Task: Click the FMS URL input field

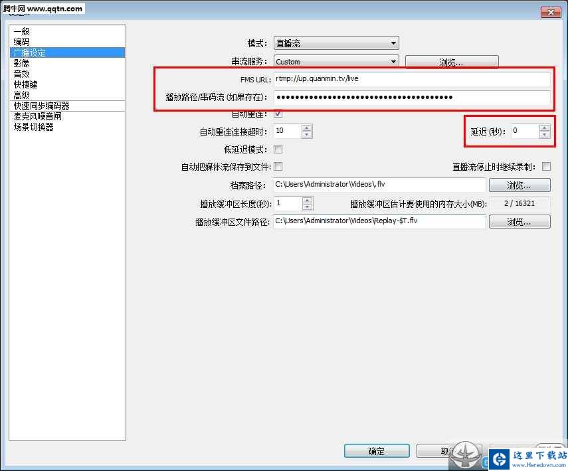Action: [412, 78]
